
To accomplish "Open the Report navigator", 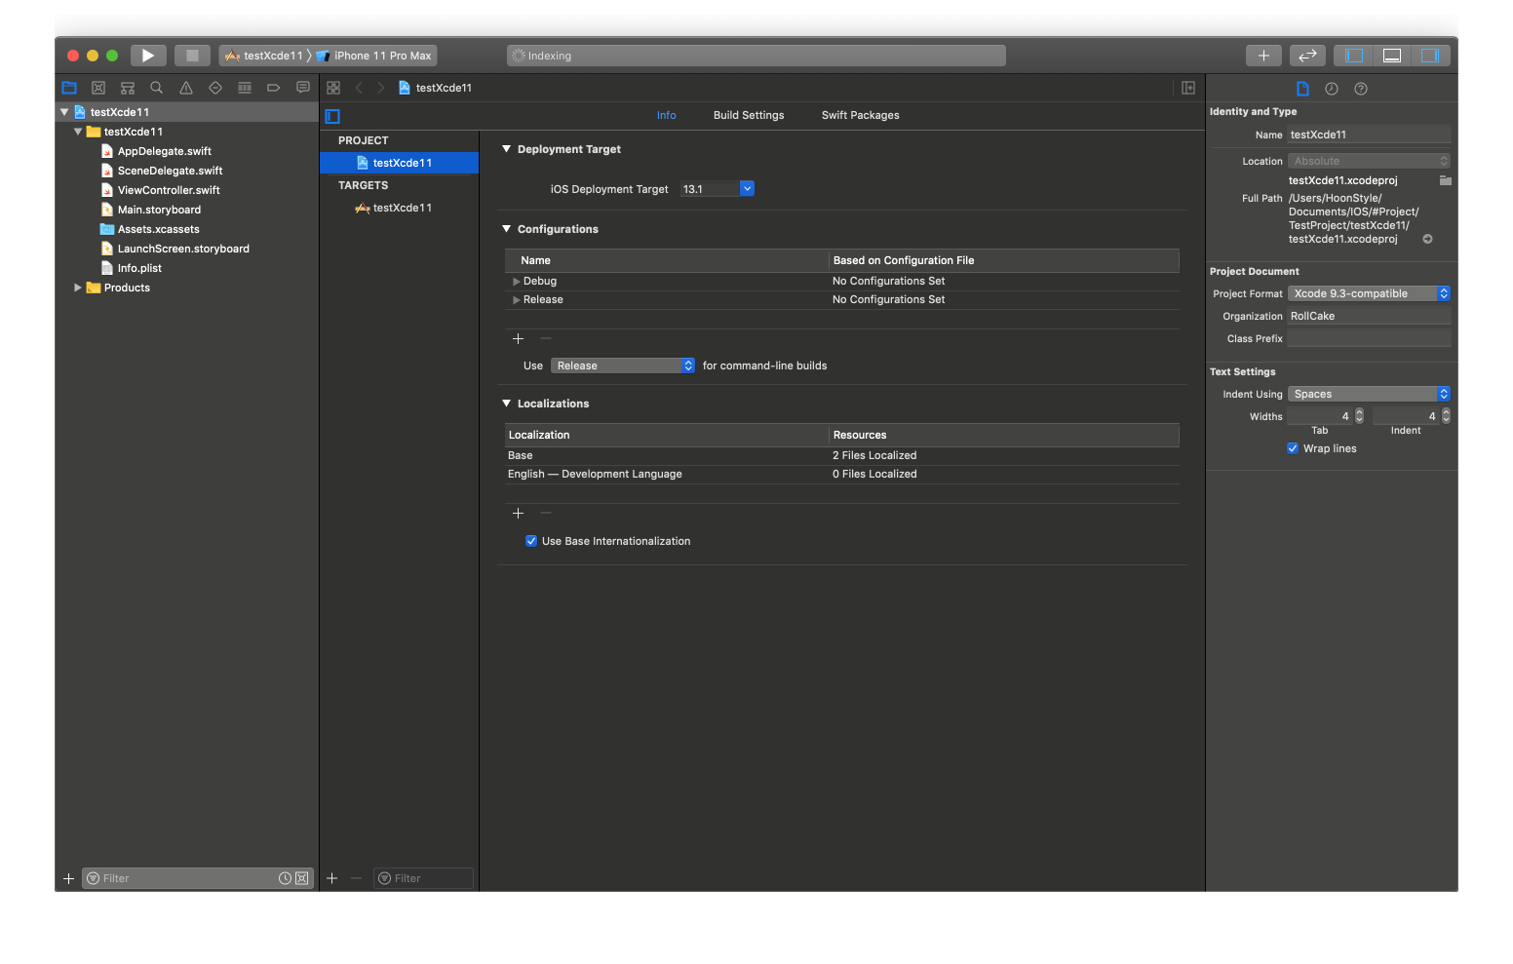I will 303,88.
